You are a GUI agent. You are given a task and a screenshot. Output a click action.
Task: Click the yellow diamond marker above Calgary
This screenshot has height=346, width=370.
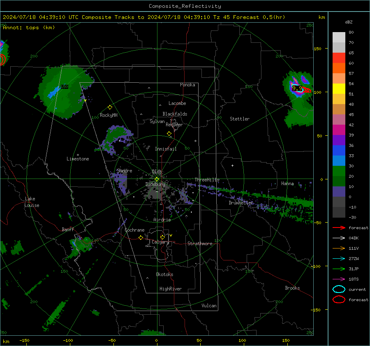[x=162, y=237]
